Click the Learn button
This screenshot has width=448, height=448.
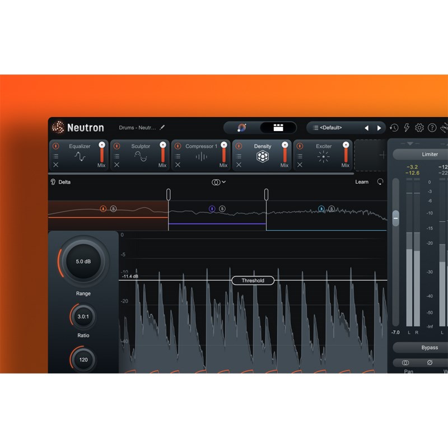pyautogui.click(x=362, y=182)
